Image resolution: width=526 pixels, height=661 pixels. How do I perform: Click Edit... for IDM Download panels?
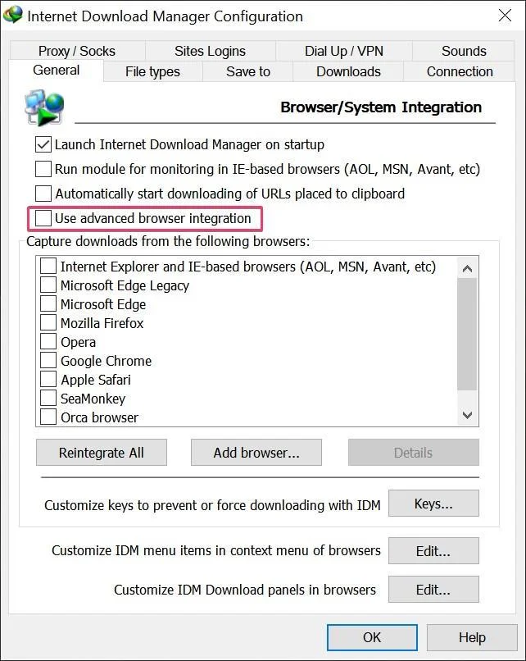pos(433,590)
